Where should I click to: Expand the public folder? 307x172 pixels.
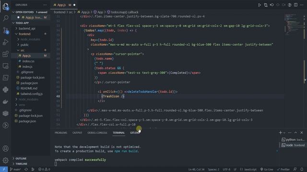pos(24,45)
